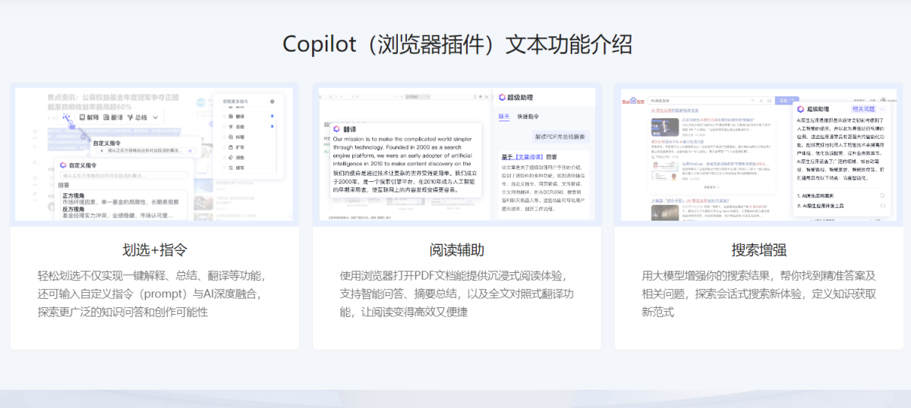This screenshot has height=408, width=911.
Task: Open settings gear in 获取更多指令 panel
Action: click(273, 101)
